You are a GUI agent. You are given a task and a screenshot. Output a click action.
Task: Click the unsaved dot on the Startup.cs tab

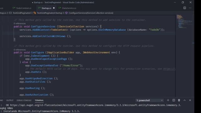coord(54,8)
